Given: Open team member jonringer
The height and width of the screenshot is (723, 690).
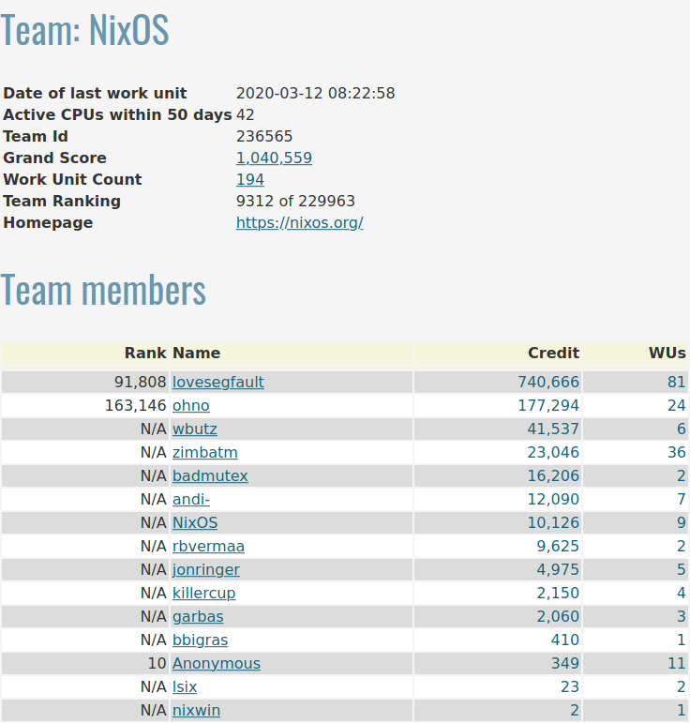Looking at the screenshot, I should point(206,570).
